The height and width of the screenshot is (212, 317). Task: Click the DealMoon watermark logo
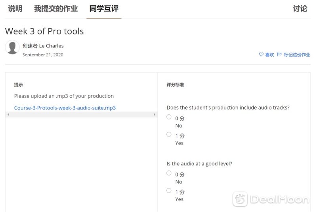click(x=271, y=199)
